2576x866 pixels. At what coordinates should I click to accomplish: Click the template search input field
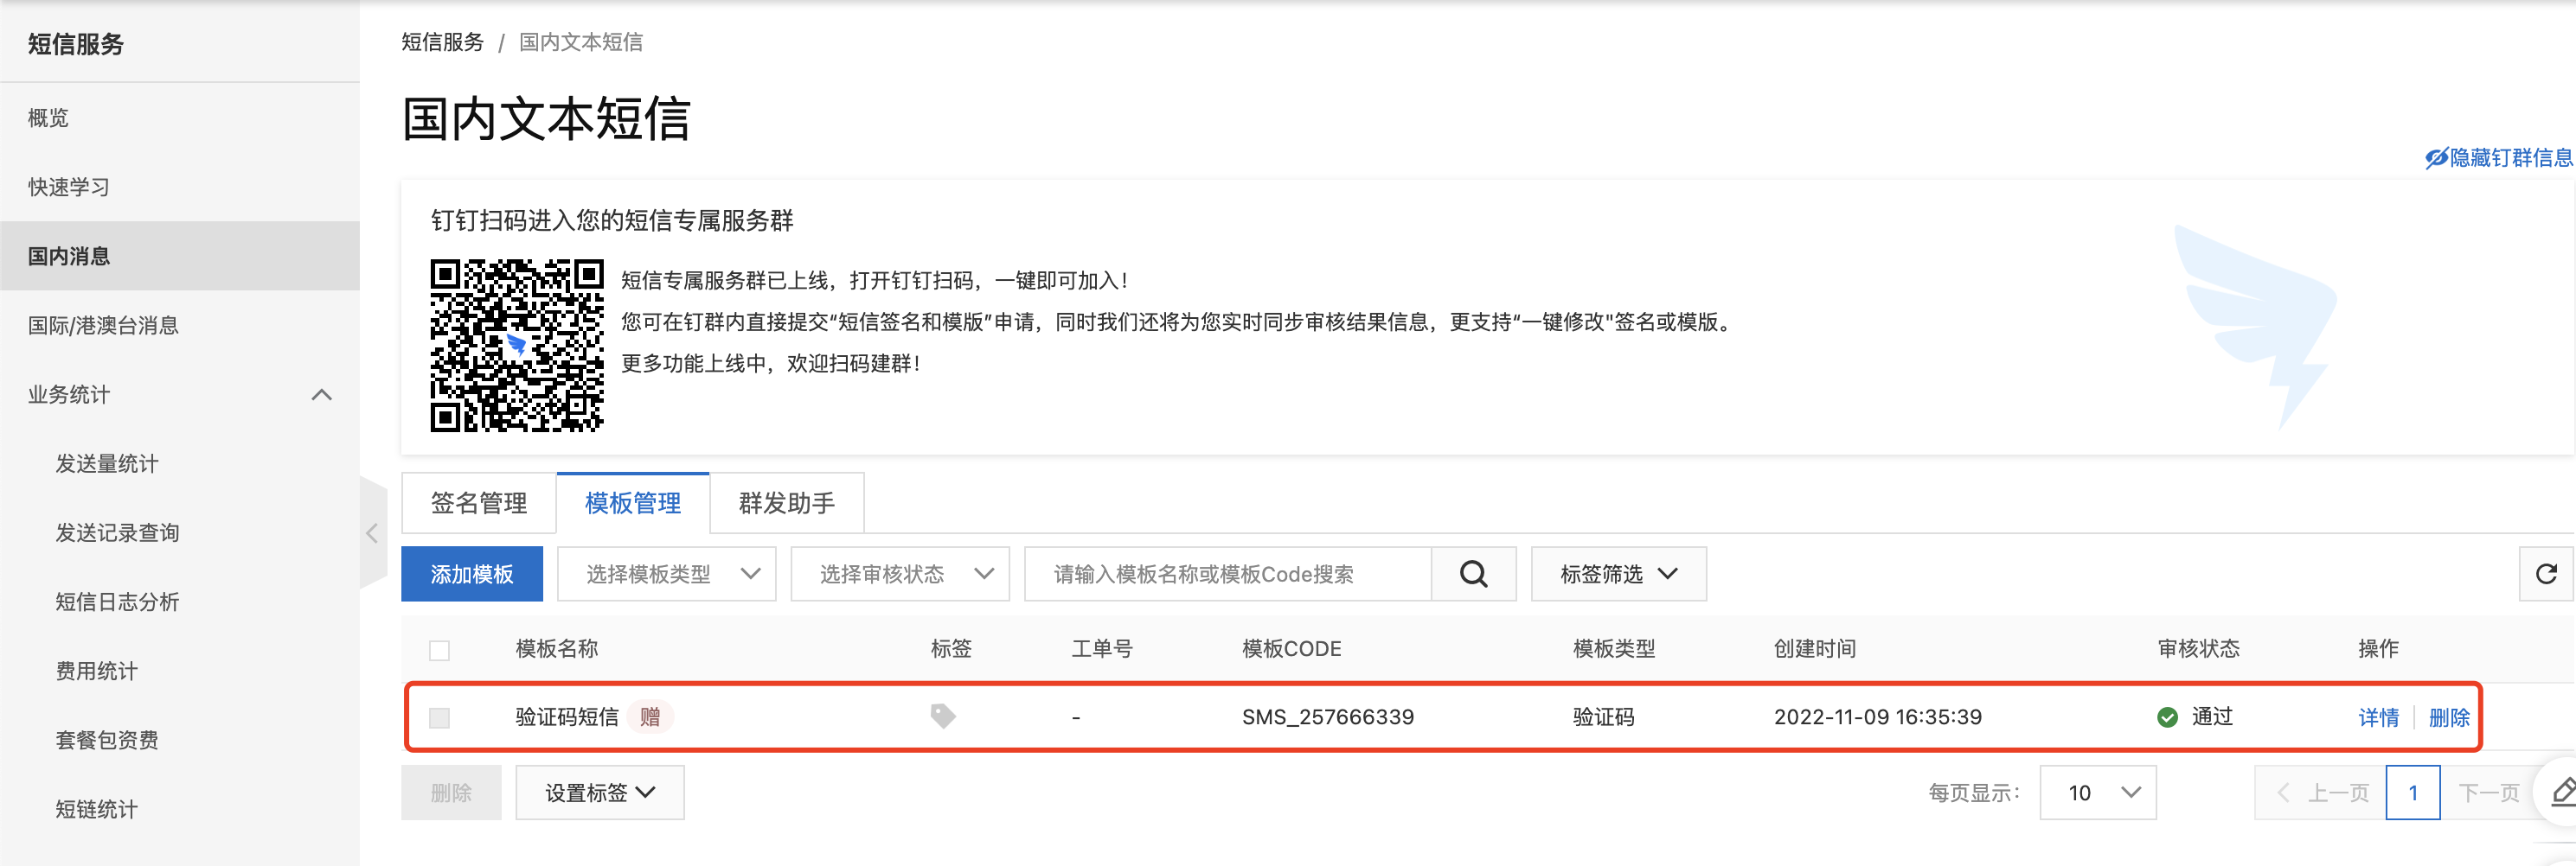(x=1227, y=573)
